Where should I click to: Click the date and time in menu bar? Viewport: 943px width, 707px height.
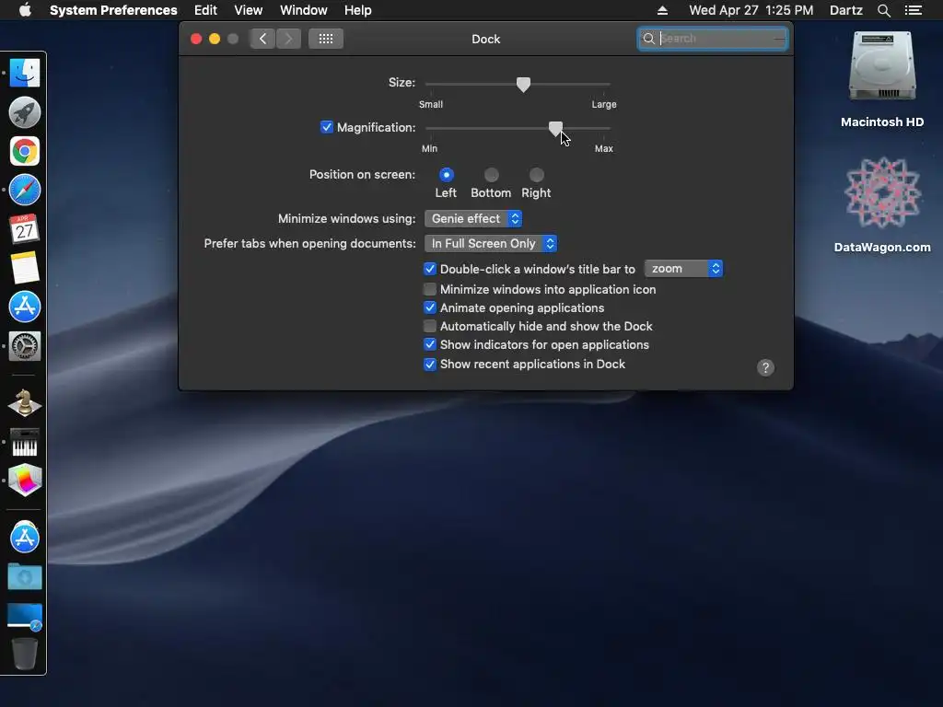coord(751,10)
